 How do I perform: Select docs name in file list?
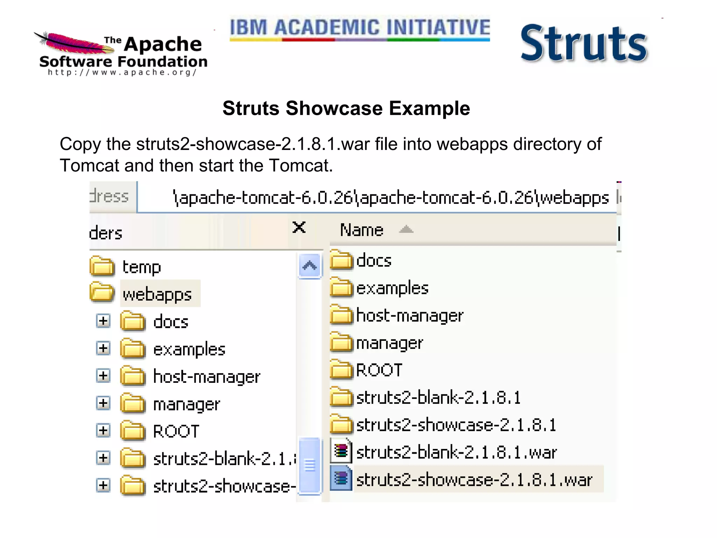pyautogui.click(x=374, y=260)
